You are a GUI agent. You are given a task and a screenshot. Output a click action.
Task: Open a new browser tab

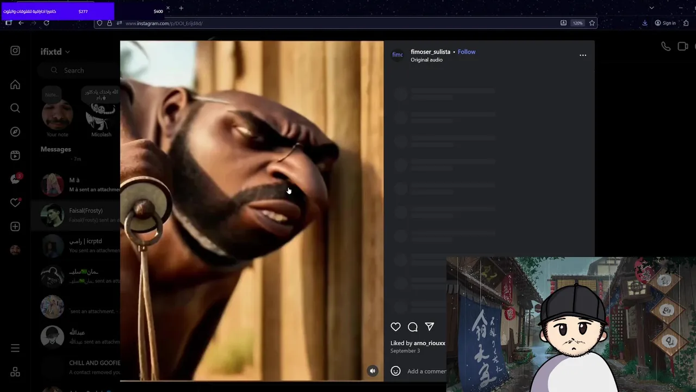coord(181,8)
